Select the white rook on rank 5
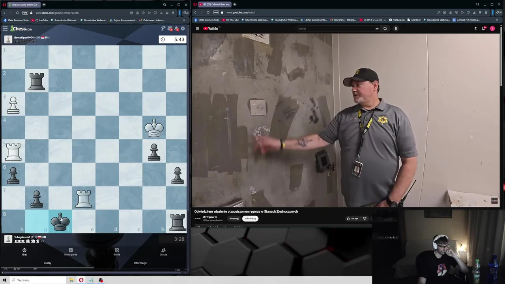 tap(13, 152)
